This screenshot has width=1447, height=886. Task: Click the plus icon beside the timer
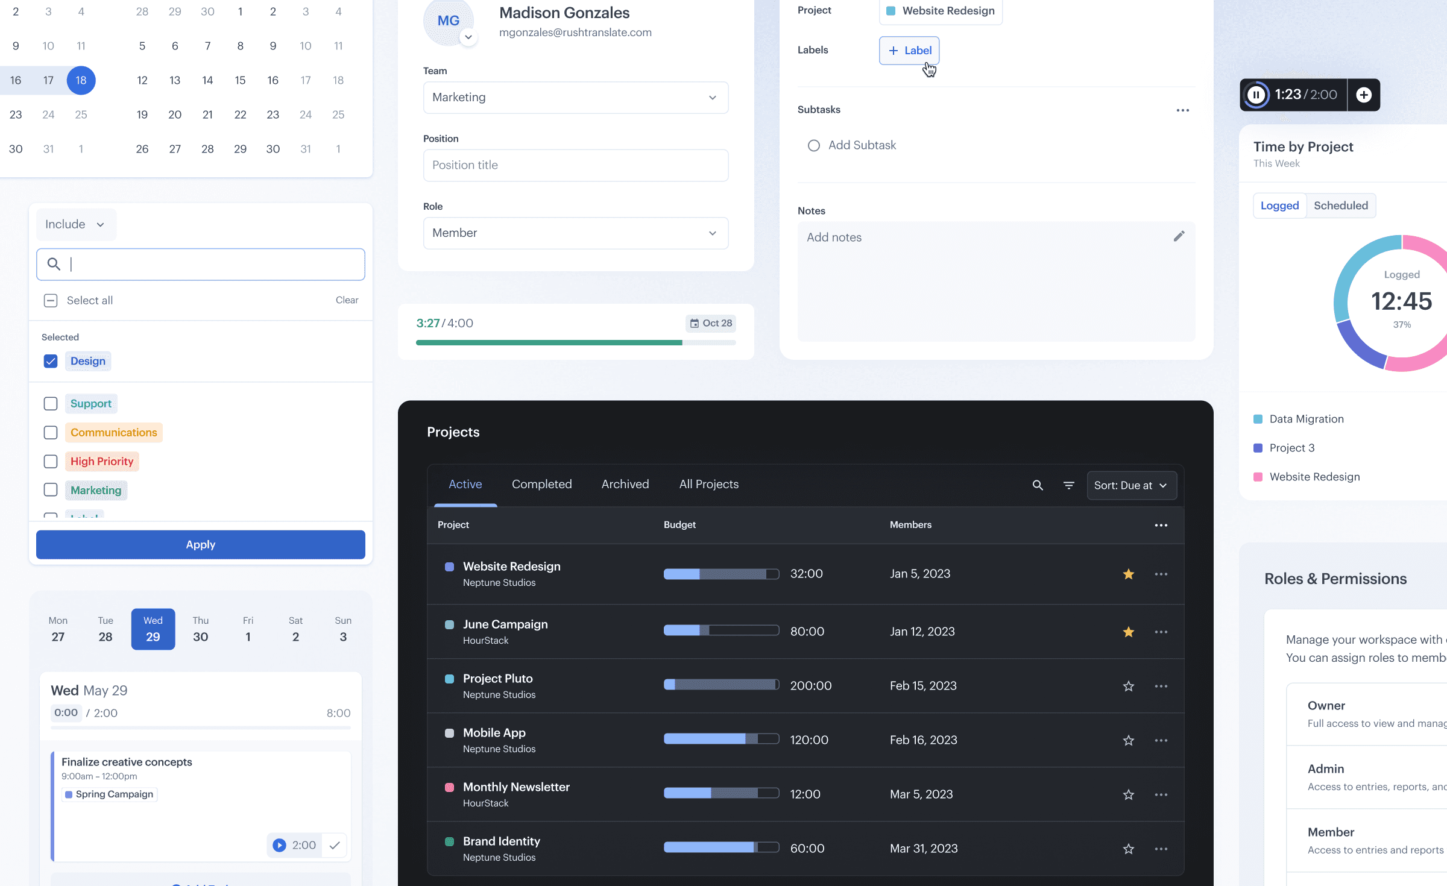(1364, 95)
